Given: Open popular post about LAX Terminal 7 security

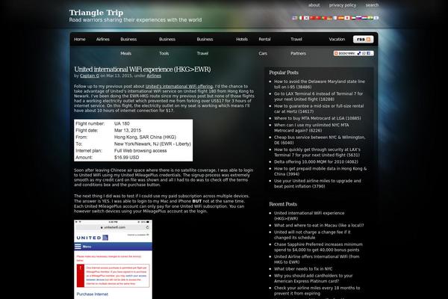Looking at the screenshot, I should point(317,152).
